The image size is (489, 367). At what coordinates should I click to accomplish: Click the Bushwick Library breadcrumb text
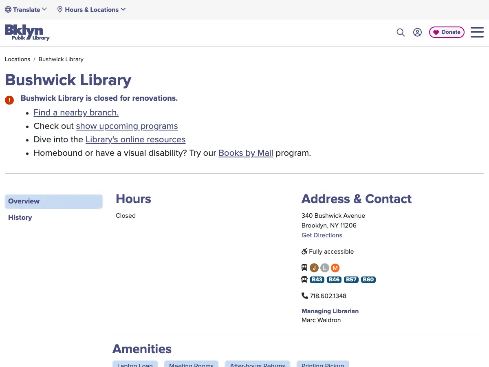(x=61, y=59)
